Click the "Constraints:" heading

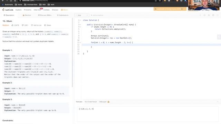8,121
